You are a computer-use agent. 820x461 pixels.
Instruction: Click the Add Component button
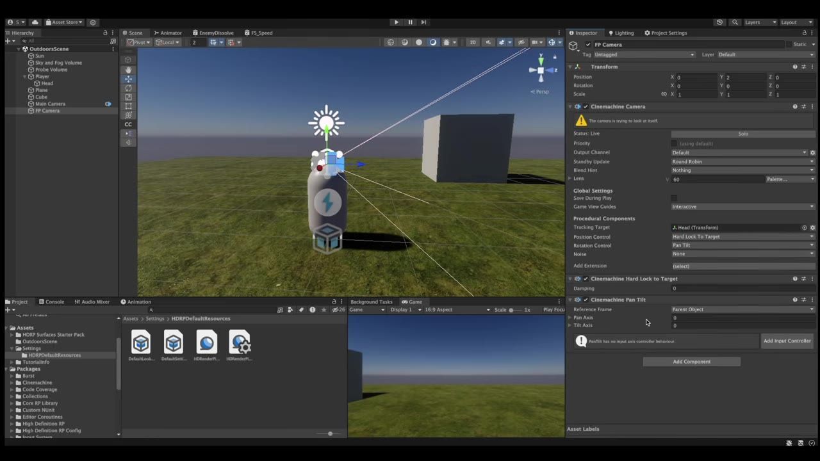pyautogui.click(x=692, y=362)
